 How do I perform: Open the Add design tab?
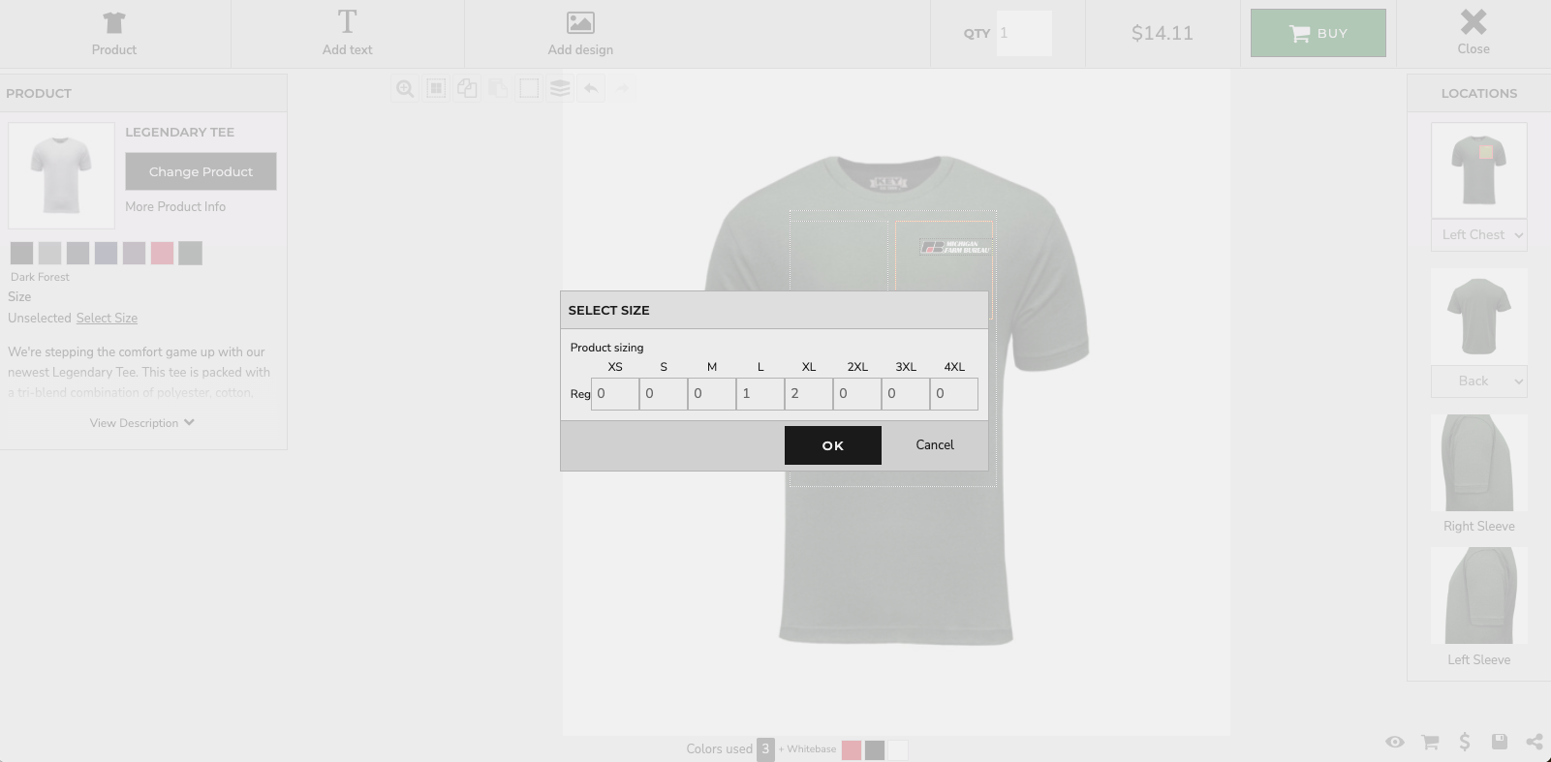pyautogui.click(x=580, y=34)
